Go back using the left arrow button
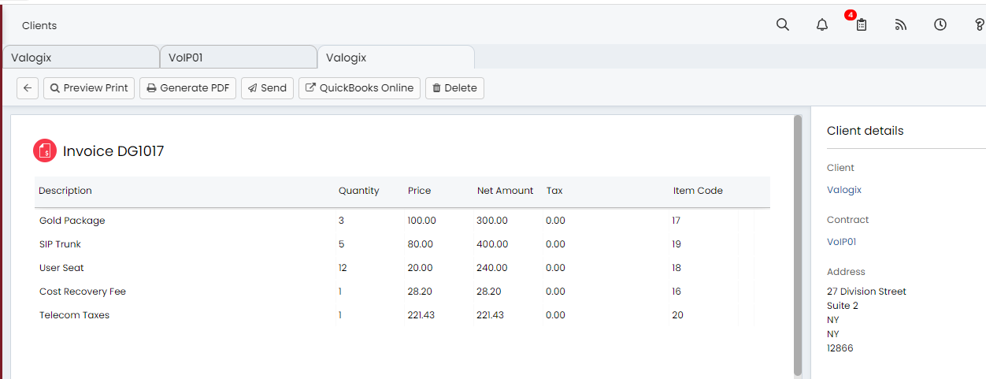Screen dimensions: 986x379 [x=28, y=88]
